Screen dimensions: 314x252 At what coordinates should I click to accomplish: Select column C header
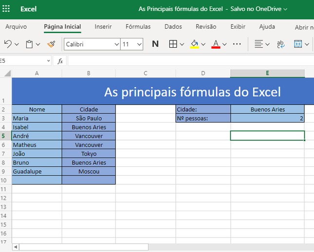pyautogui.click(x=146, y=73)
